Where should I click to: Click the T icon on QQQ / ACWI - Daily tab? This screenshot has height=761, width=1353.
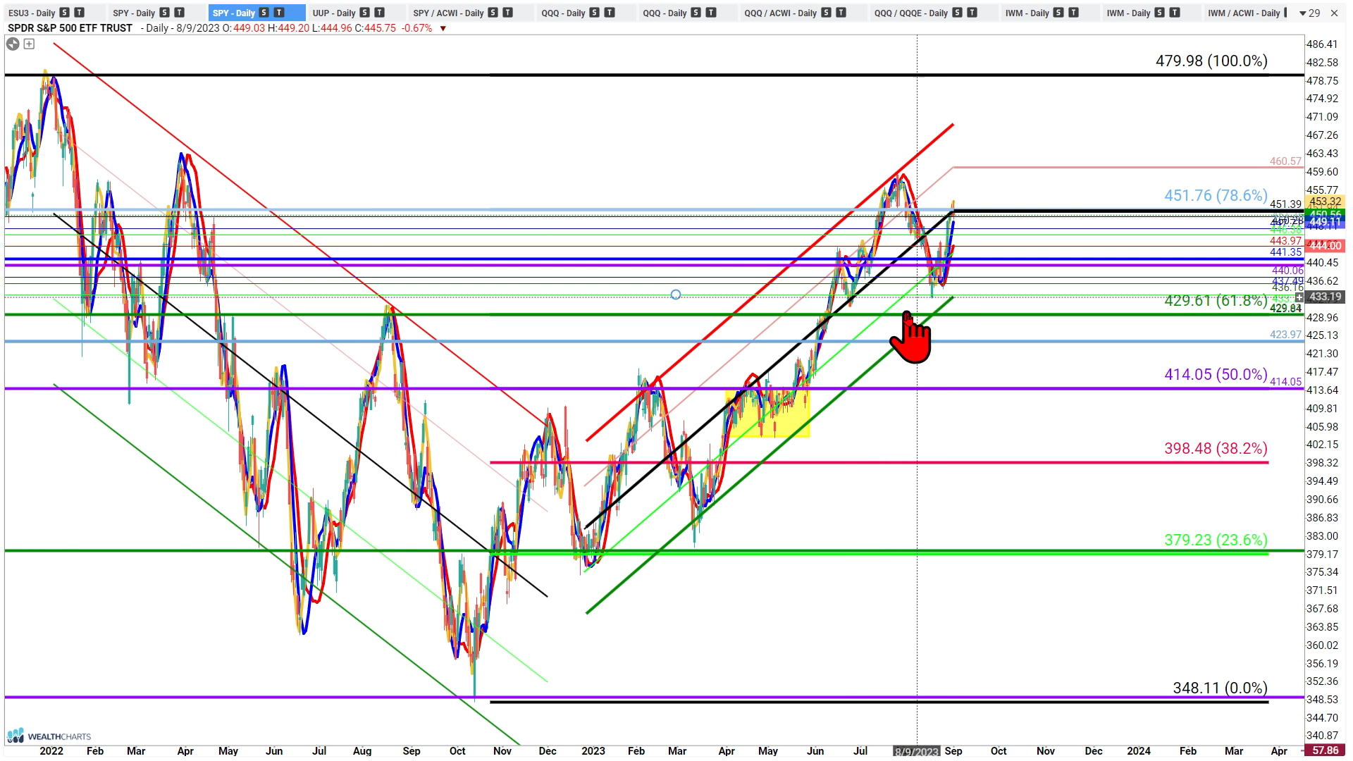[841, 13]
